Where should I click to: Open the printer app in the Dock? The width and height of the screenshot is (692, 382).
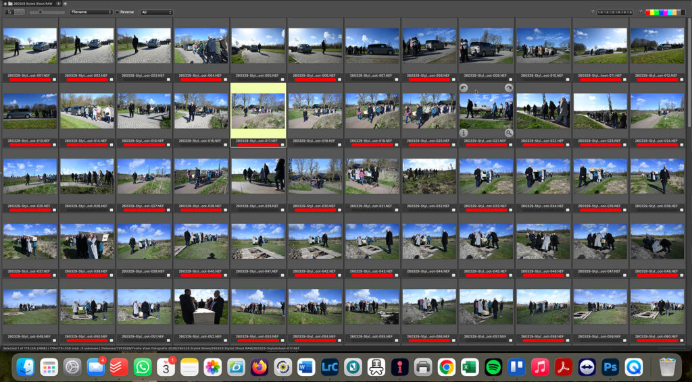click(423, 366)
